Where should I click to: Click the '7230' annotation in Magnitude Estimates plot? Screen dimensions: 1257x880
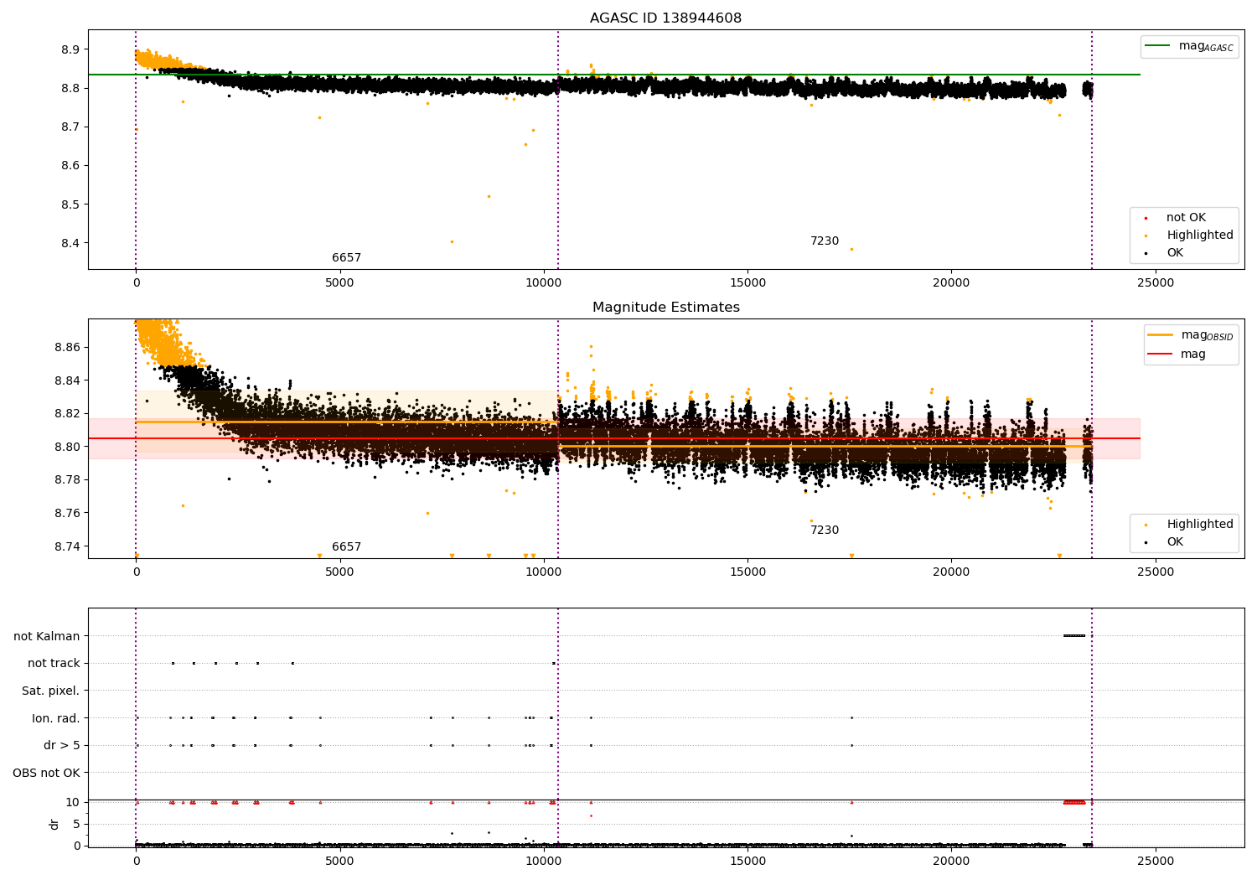(824, 531)
